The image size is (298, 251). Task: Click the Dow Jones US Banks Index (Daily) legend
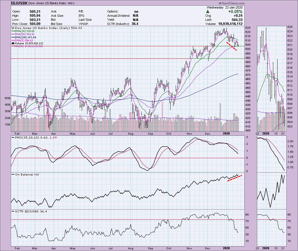[x=47, y=28]
